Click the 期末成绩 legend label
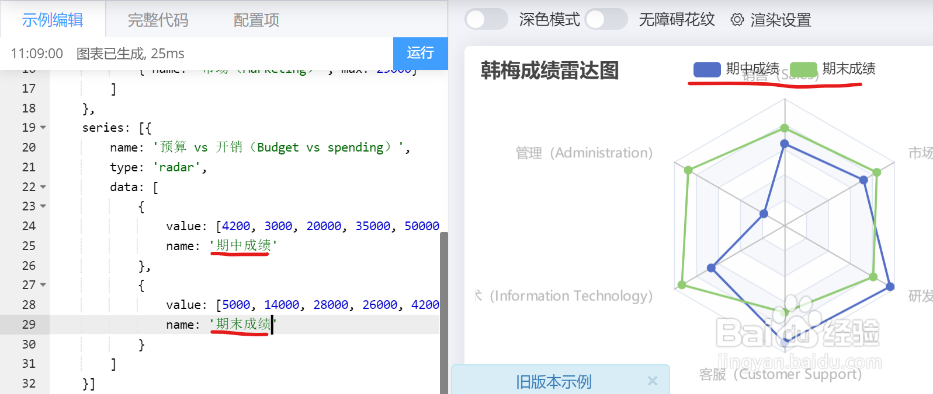 (849, 69)
